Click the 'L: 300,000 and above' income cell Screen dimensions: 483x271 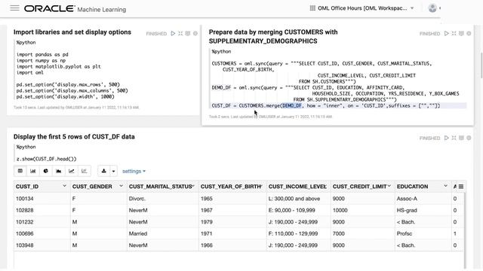tap(299, 199)
